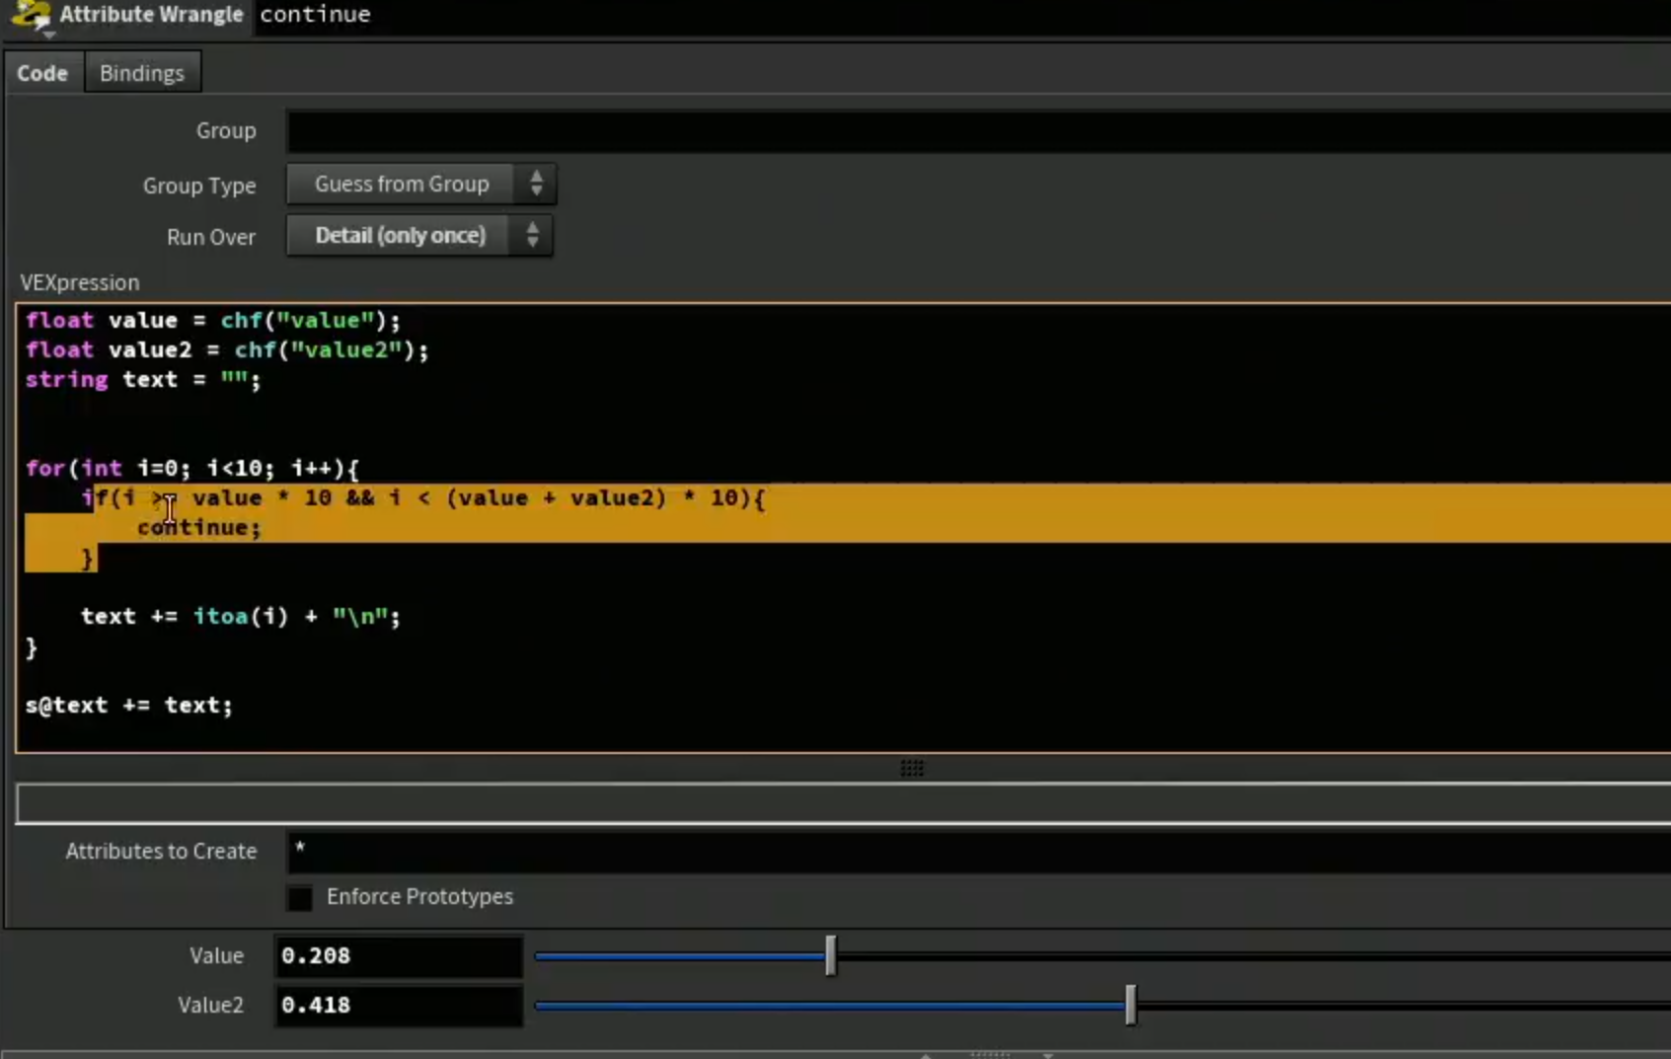Open the Run Over dropdown
Image resolution: width=1671 pixels, height=1059 pixels.
[x=418, y=236]
